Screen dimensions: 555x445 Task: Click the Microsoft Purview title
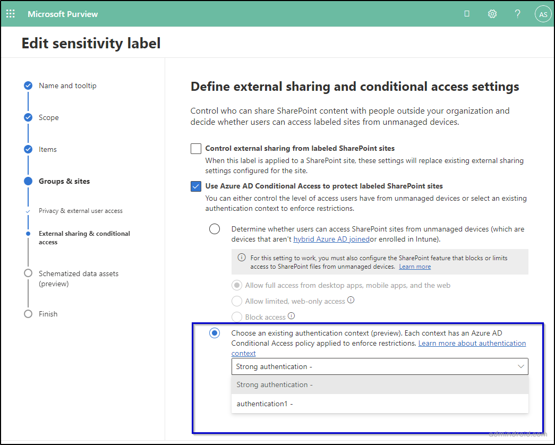point(63,14)
